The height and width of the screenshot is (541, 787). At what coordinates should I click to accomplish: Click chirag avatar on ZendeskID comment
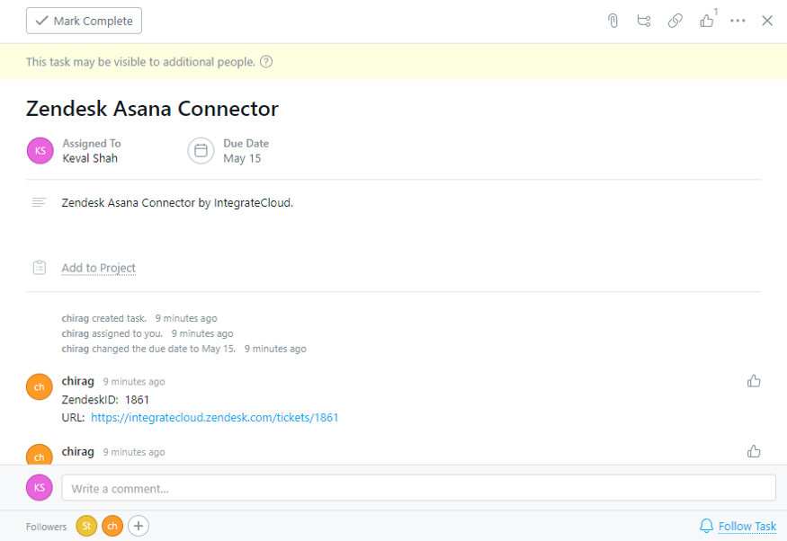40,386
